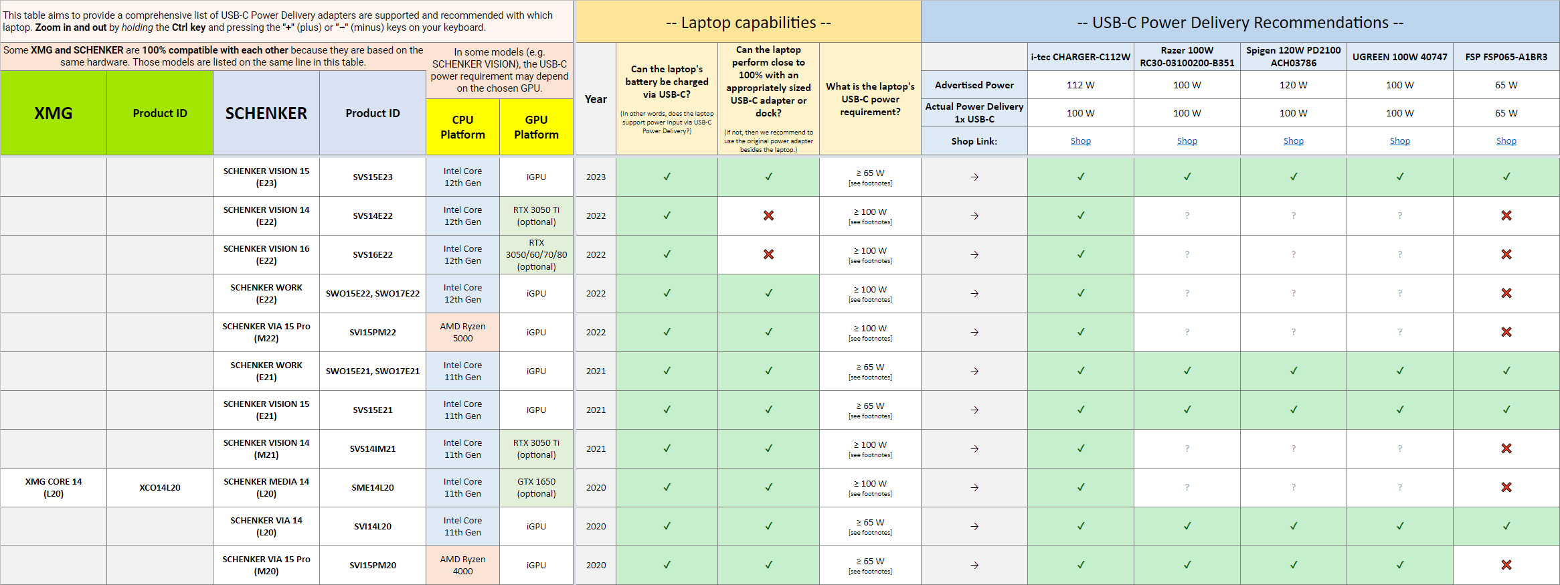Click the arrow icon in the SVS15E23 row
The height and width of the screenshot is (585, 1560).
point(974,177)
